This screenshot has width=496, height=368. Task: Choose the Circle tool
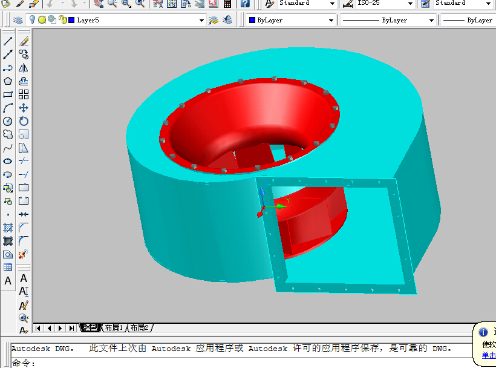8,121
